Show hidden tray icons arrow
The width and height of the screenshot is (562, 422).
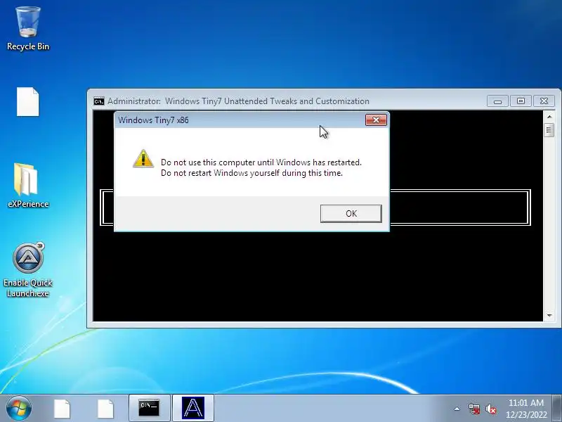[x=457, y=409]
